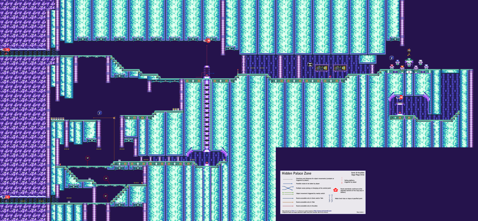The height and width of the screenshot is (221, 478).
Task: Click the red dashed falling-platform arrow in legend
Action: click(342, 180)
